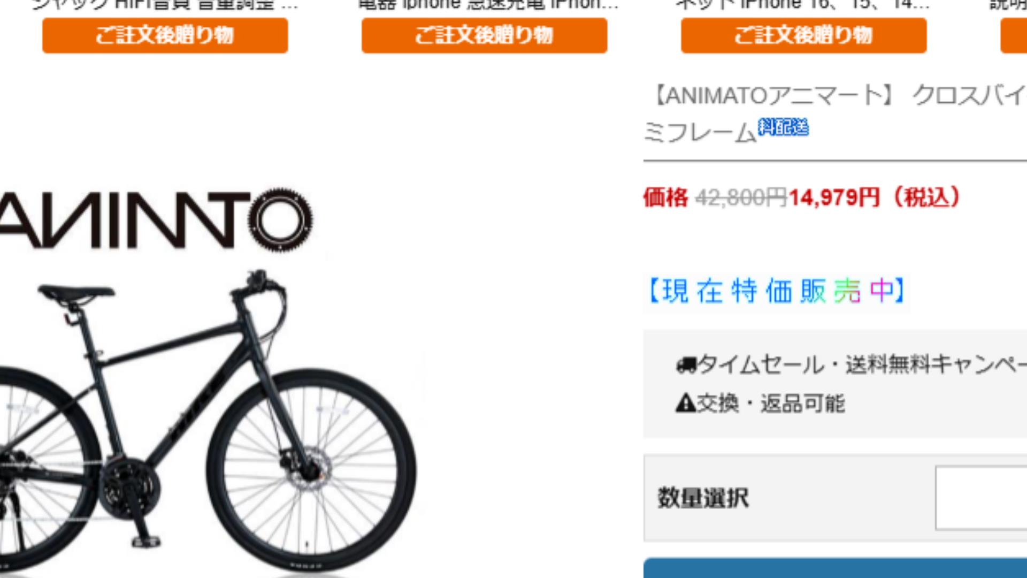The image size is (1027, 578).
Task: Click the タイムセール・送料無料キャンペーン text
Action: pyautogui.click(x=862, y=365)
